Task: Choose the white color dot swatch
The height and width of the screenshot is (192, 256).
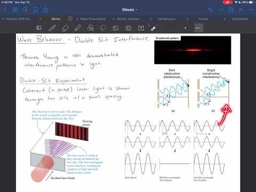Action: [186, 28]
